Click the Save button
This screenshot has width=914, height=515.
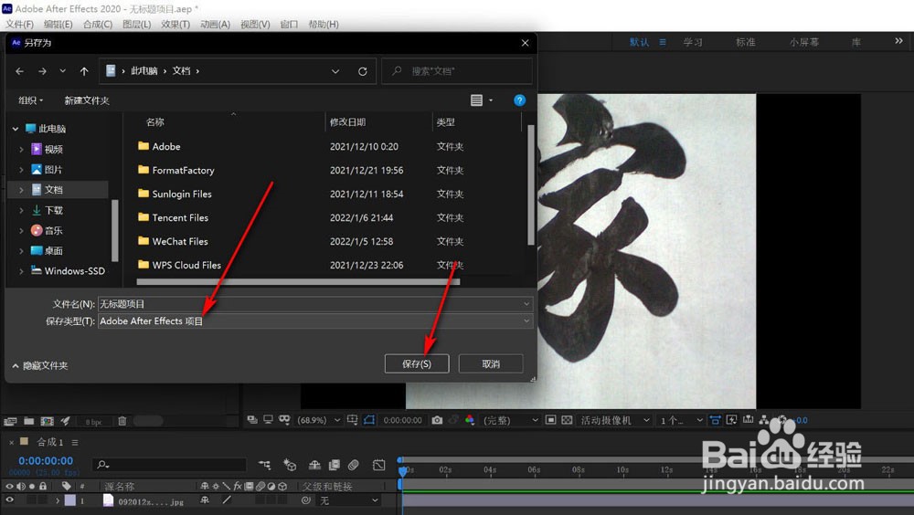click(417, 363)
